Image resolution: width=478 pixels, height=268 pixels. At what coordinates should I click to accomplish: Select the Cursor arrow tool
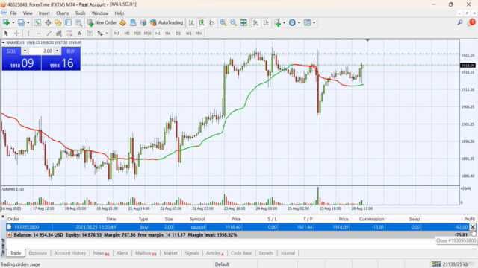click(6, 33)
